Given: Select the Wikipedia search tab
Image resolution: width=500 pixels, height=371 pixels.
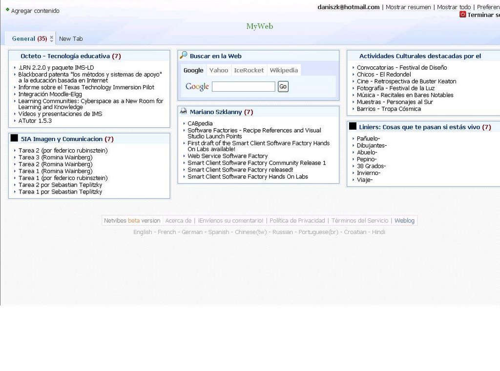Looking at the screenshot, I should [284, 70].
